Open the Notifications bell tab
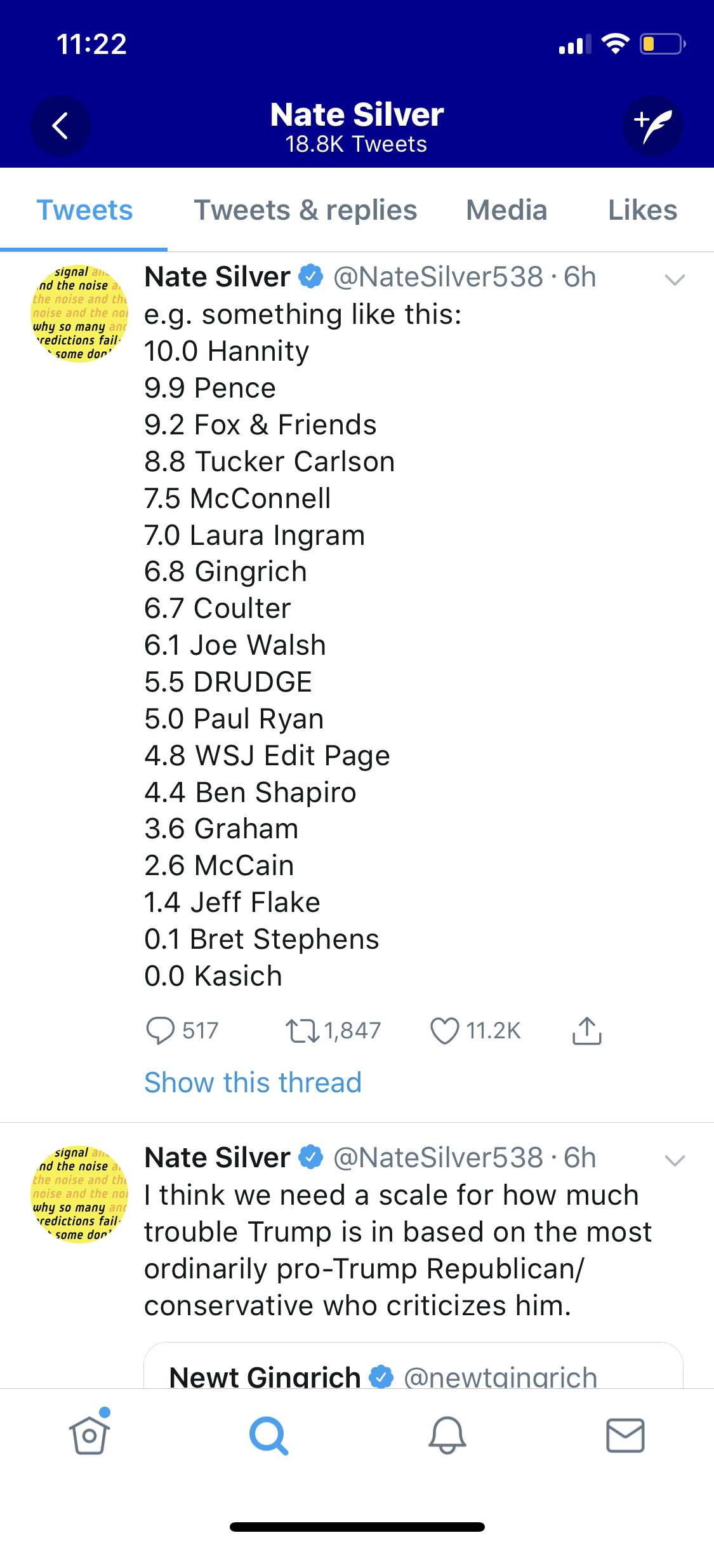Viewport: 714px width, 1547px height. coord(447,1435)
